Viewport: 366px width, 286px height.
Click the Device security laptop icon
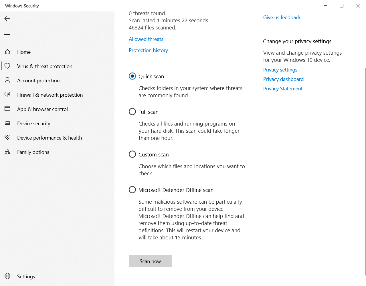[x=7, y=123]
